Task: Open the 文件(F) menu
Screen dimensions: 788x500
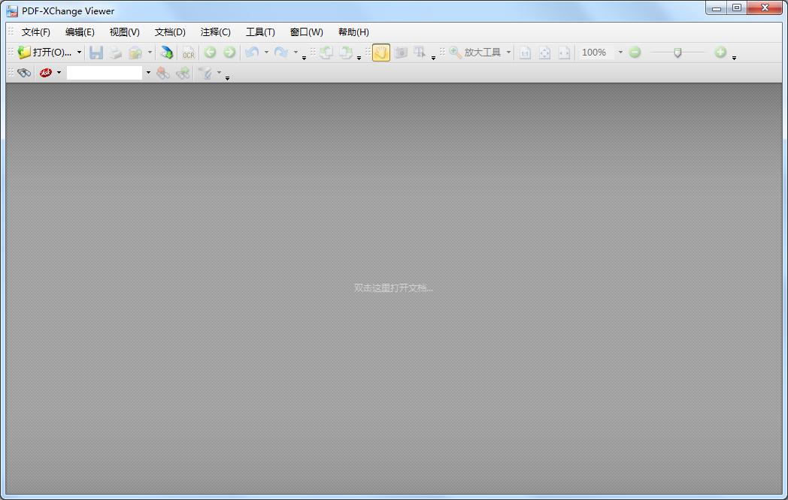Action: [x=35, y=32]
